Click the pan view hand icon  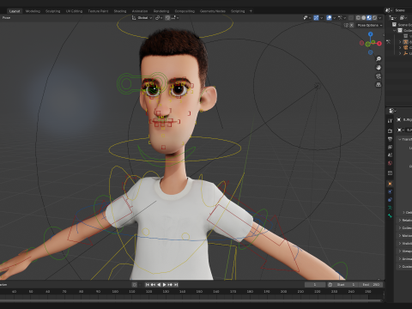tap(379, 68)
